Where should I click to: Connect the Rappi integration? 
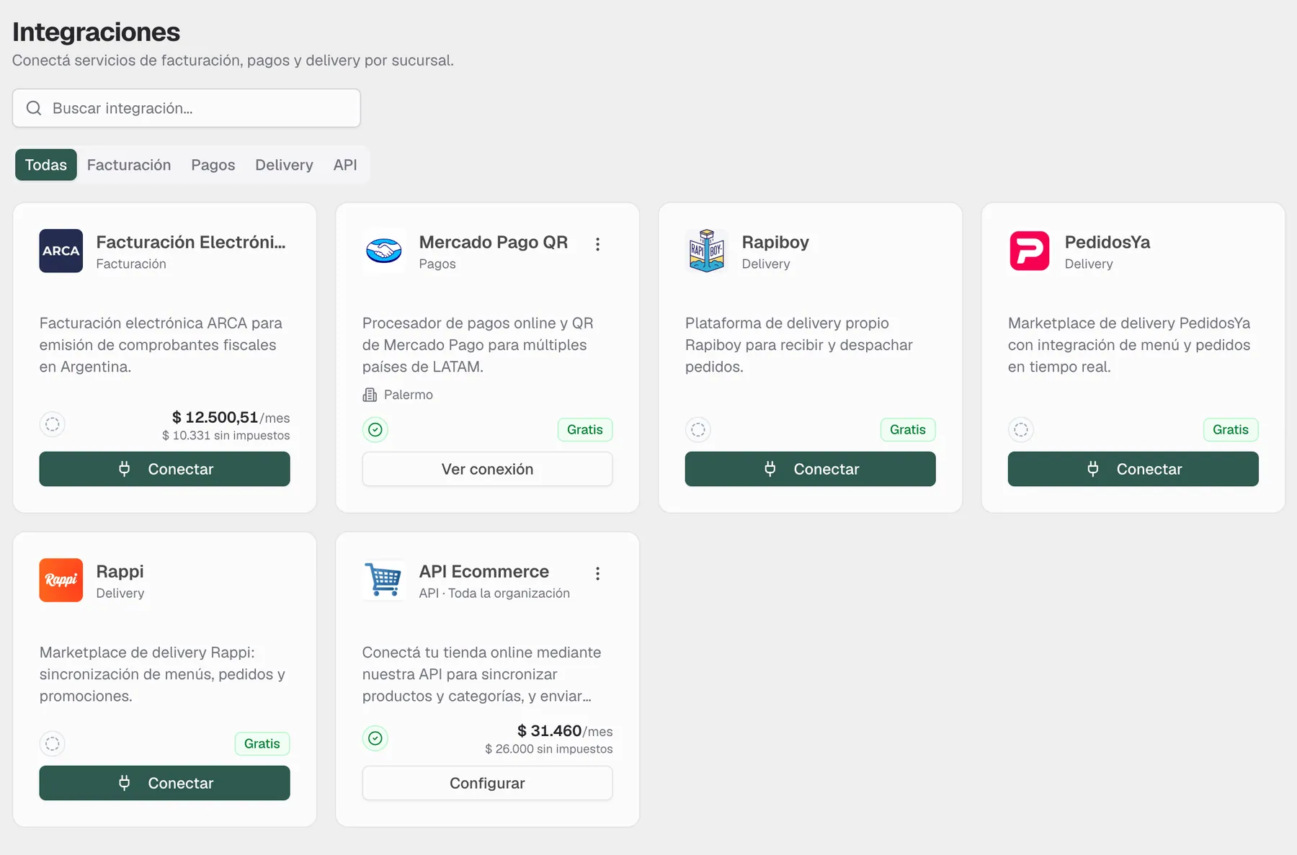point(164,783)
